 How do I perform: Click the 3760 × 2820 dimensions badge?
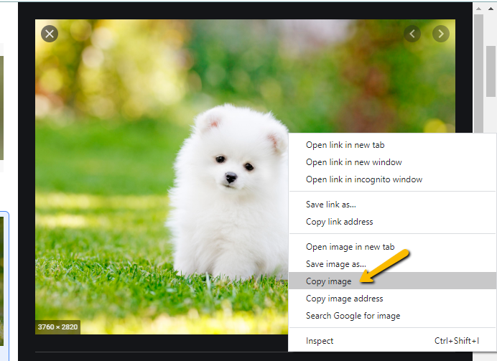57,327
